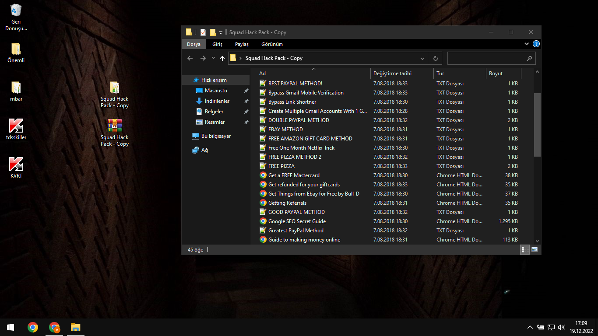The height and width of the screenshot is (336, 598).
Task: Click the address bar path Squad Hack Pack - Copy
Action: (x=274, y=58)
